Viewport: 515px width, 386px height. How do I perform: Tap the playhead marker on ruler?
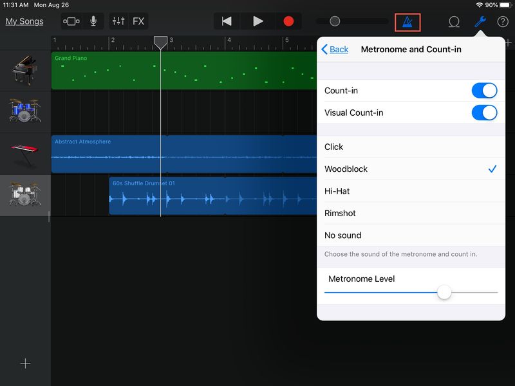point(160,42)
